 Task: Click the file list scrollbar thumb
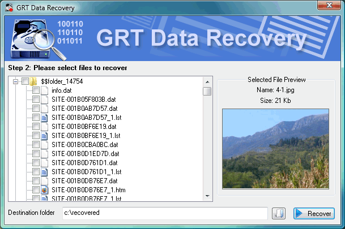pos(207,91)
